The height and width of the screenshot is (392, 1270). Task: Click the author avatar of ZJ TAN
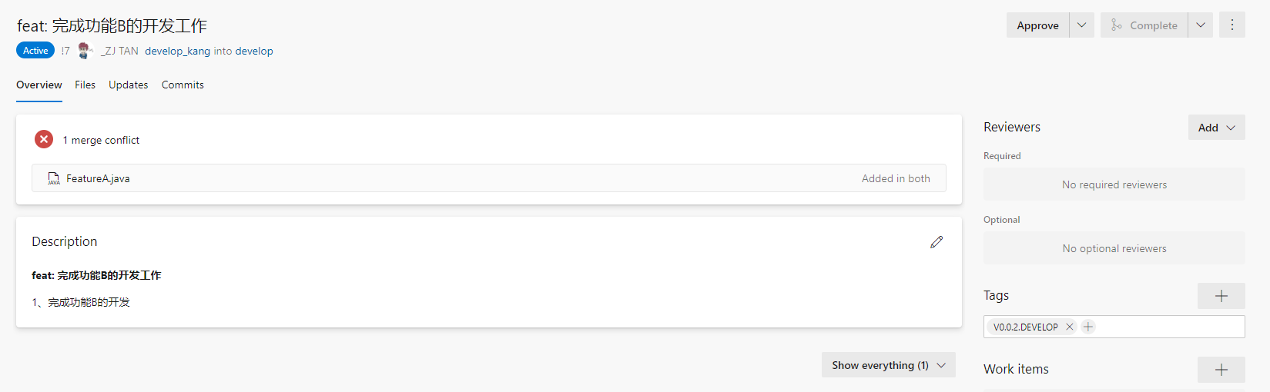click(x=85, y=51)
